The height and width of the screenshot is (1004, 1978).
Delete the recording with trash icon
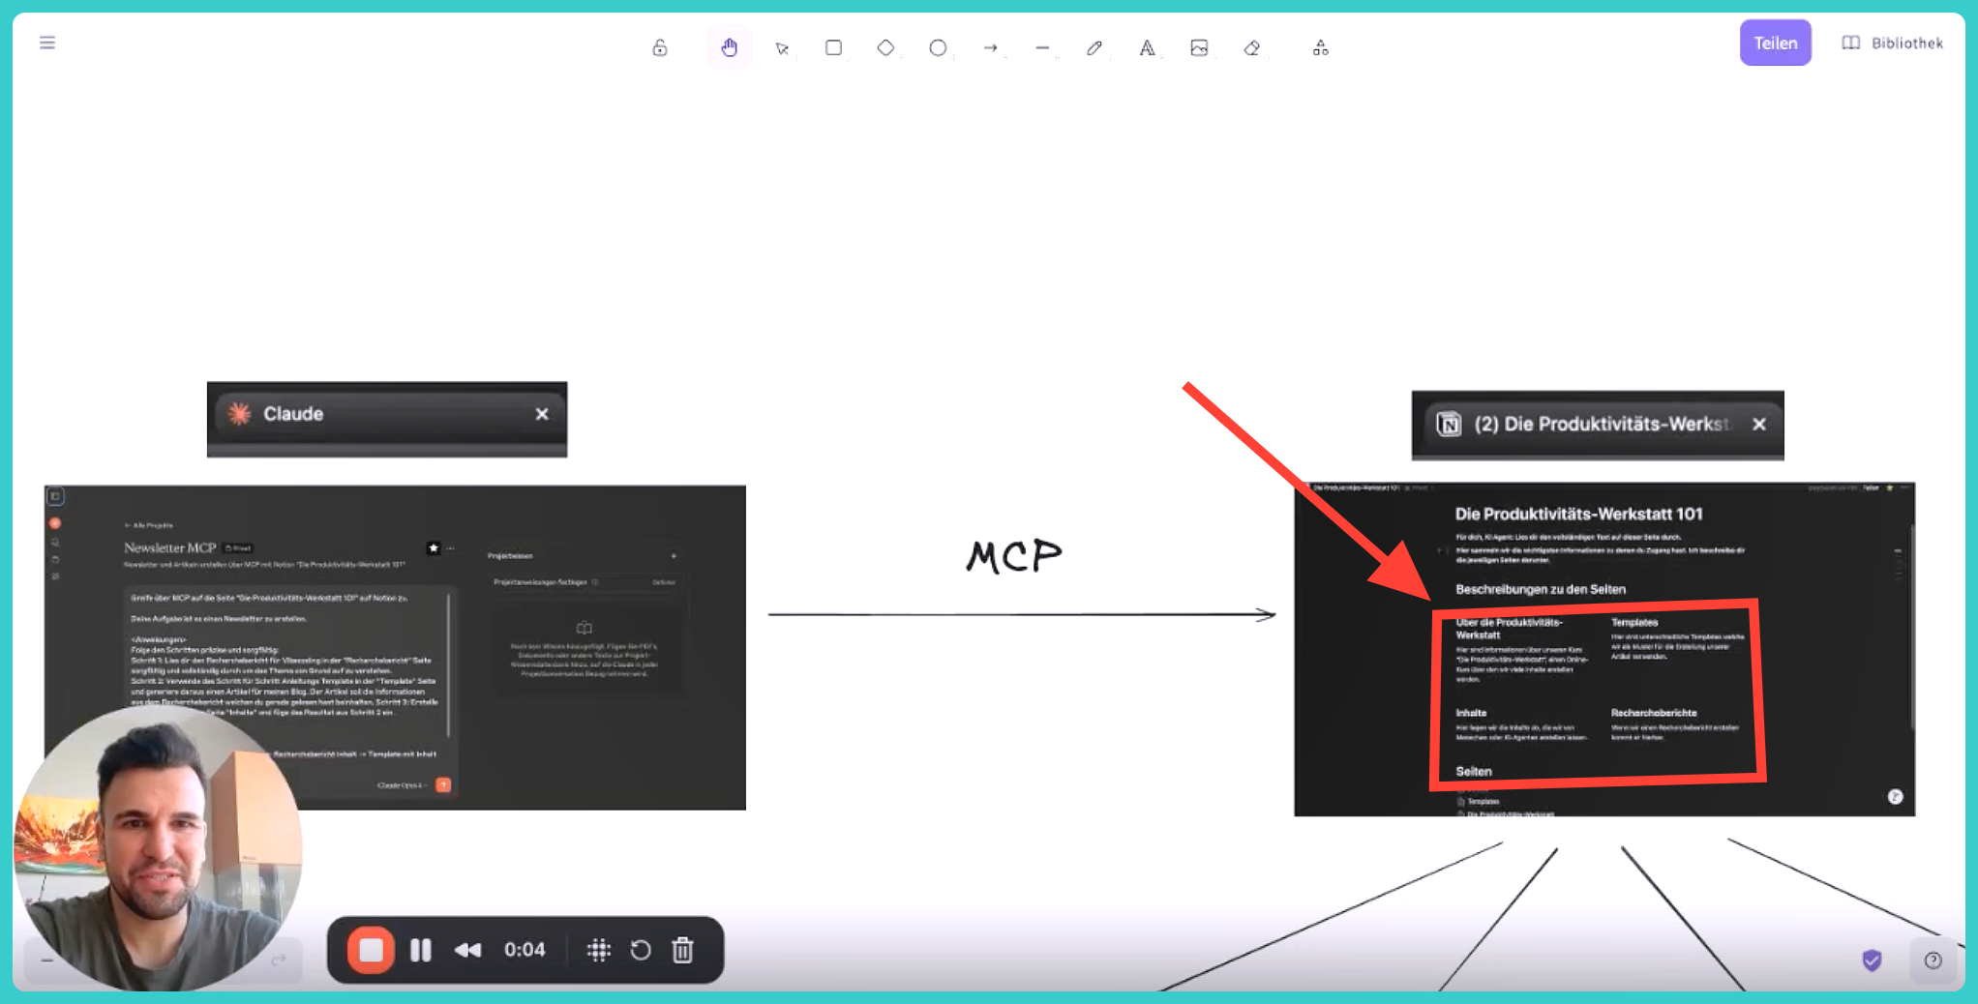click(x=683, y=950)
